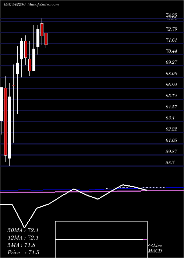Select the 68.09 price level label
The height and width of the screenshot is (258, 184).
pos(172,73)
